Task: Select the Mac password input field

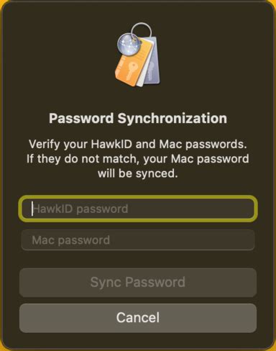Action: 138,240
